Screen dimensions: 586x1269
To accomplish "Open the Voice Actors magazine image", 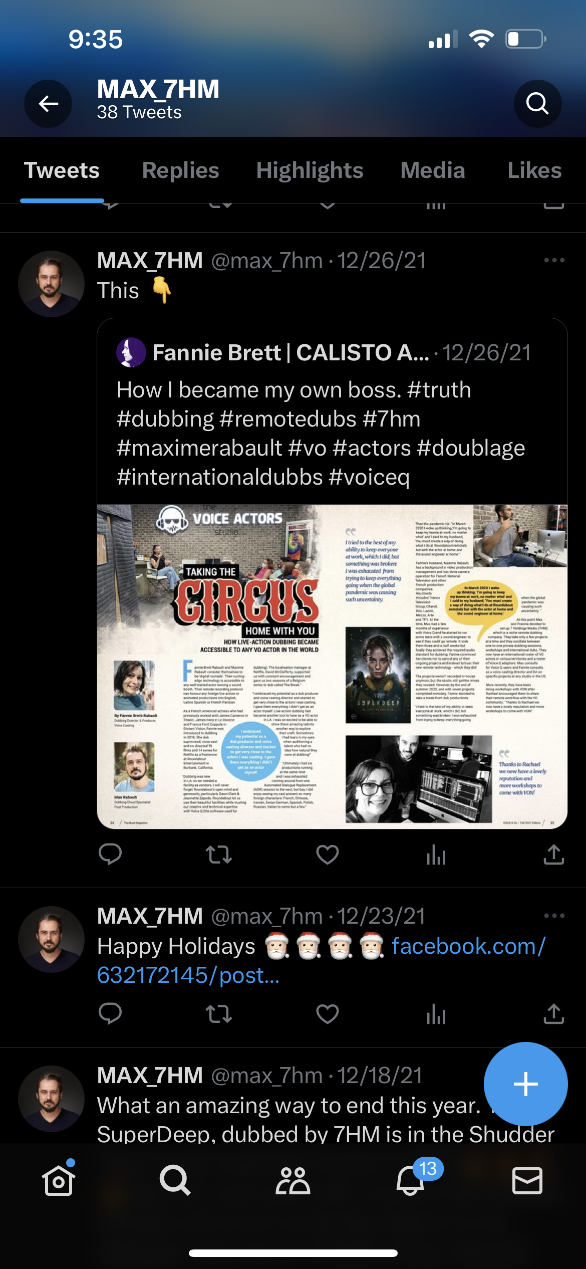I will pyautogui.click(x=332, y=667).
